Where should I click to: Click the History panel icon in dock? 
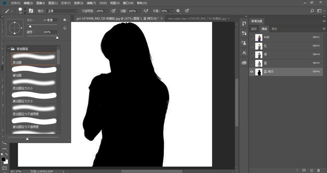coord(244,24)
